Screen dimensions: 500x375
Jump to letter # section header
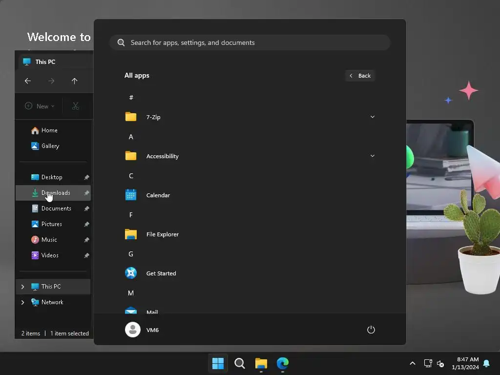pyautogui.click(x=131, y=98)
